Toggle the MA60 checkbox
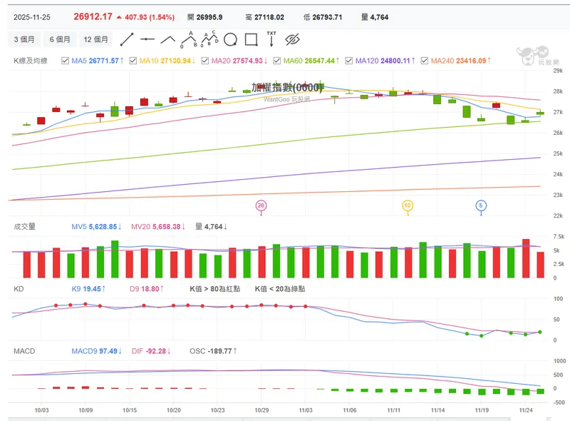Screen dimensions: 570x421 point(277,61)
